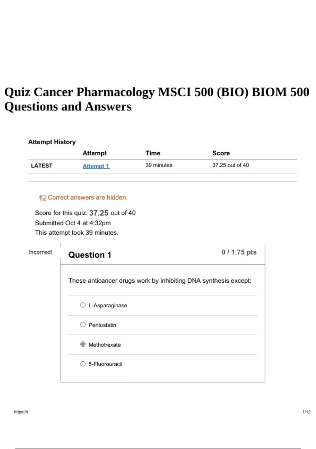Click the Attempt History heading
The width and height of the screenshot is (316, 449).
click(52, 142)
